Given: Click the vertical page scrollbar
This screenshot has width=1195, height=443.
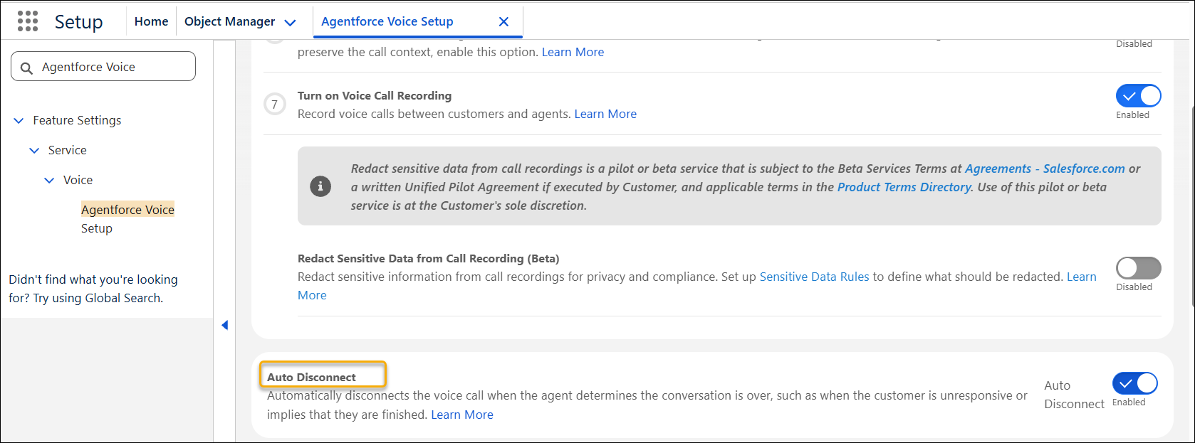Looking at the screenshot, I should click(1191, 206).
